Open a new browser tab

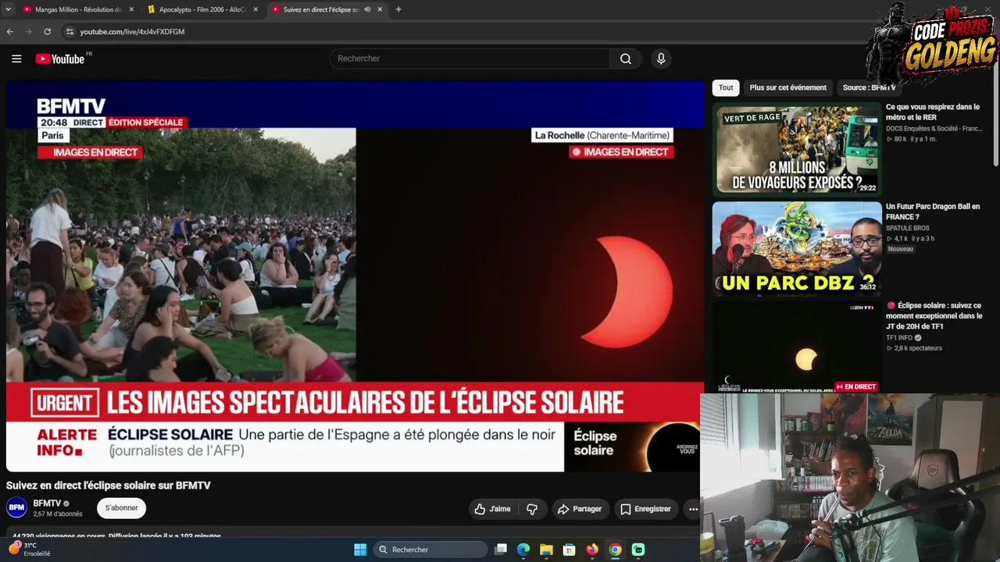(398, 9)
